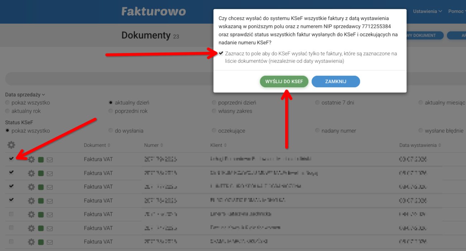Select 'pokaż wszystko' under Data sprzedaży
Viewport: 466px width, 251px height.
click(8, 103)
